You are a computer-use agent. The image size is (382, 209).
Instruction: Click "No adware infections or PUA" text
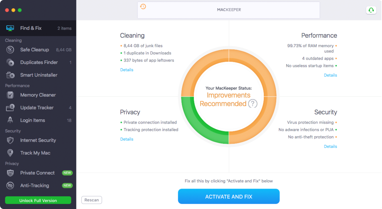[x=306, y=130]
